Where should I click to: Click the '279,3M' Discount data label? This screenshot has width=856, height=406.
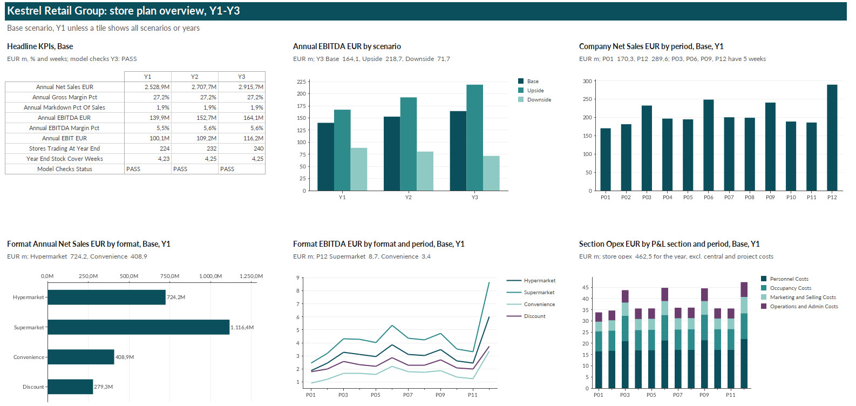(x=104, y=387)
